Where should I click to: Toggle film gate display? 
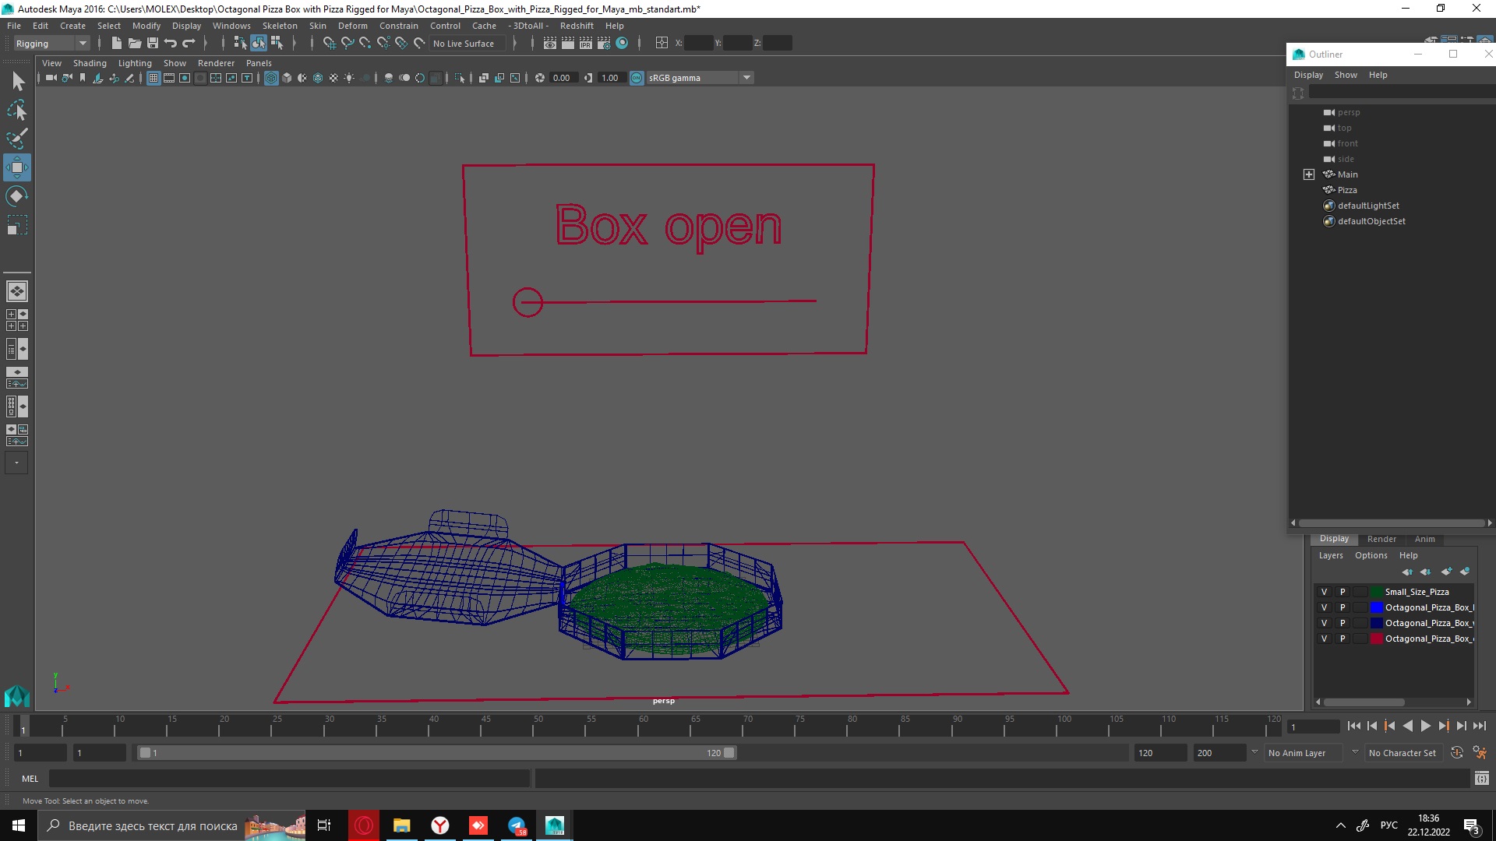click(x=169, y=78)
